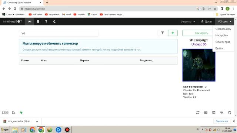Click the green plus create game button

(x=173, y=33)
